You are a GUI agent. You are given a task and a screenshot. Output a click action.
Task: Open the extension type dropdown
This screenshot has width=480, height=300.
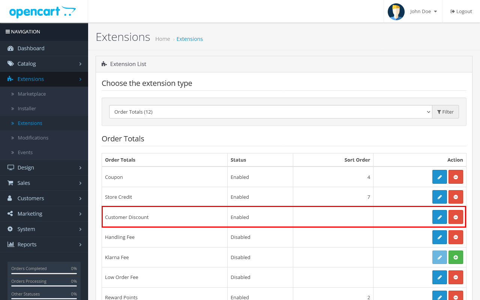click(x=270, y=112)
